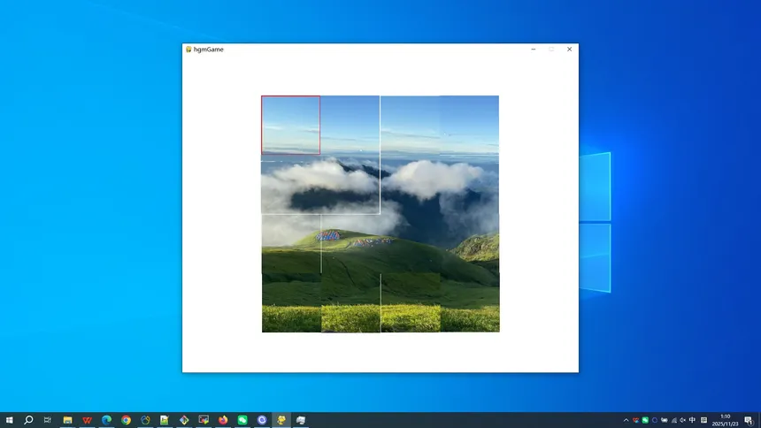Screen dimensions: 761x428
Task: Open the clock showing 1:10
Action: coord(725,420)
